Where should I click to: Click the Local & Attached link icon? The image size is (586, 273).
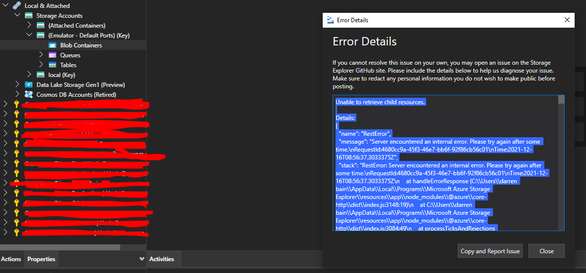(x=17, y=5)
